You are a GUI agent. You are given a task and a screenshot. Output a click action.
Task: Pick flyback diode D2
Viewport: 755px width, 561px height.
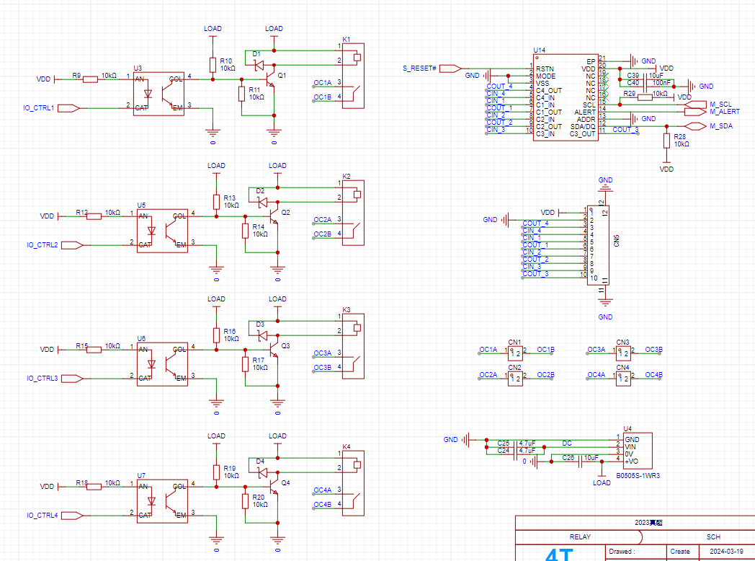[x=263, y=202]
